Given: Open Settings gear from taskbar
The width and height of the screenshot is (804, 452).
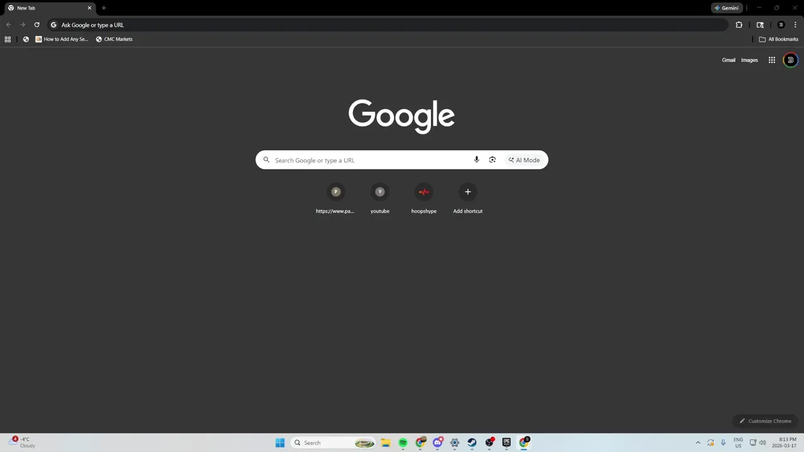Looking at the screenshot, I should 455,443.
